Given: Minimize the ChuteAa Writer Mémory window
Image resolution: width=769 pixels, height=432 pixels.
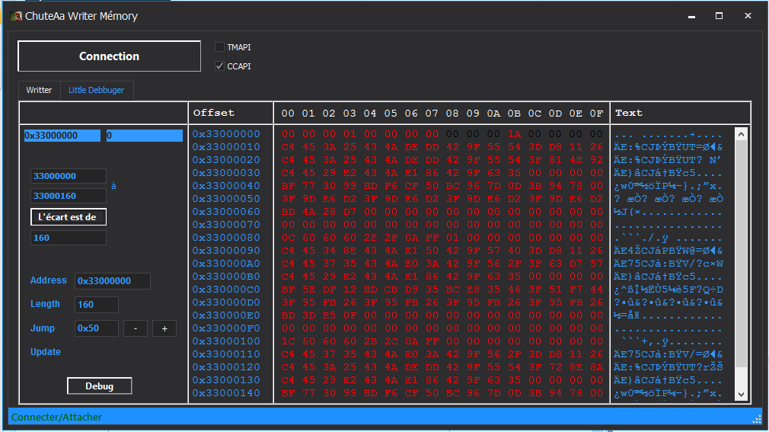Looking at the screenshot, I should click(691, 16).
